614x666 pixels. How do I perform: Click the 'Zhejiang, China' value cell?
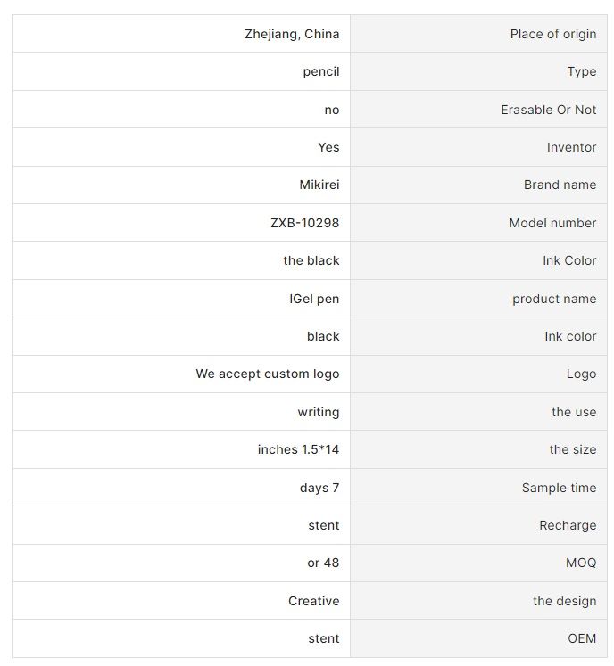(181, 34)
